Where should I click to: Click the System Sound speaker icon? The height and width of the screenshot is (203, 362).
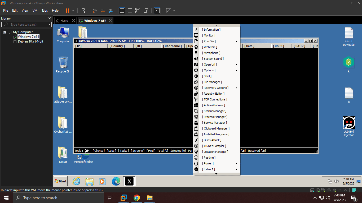click(196, 59)
